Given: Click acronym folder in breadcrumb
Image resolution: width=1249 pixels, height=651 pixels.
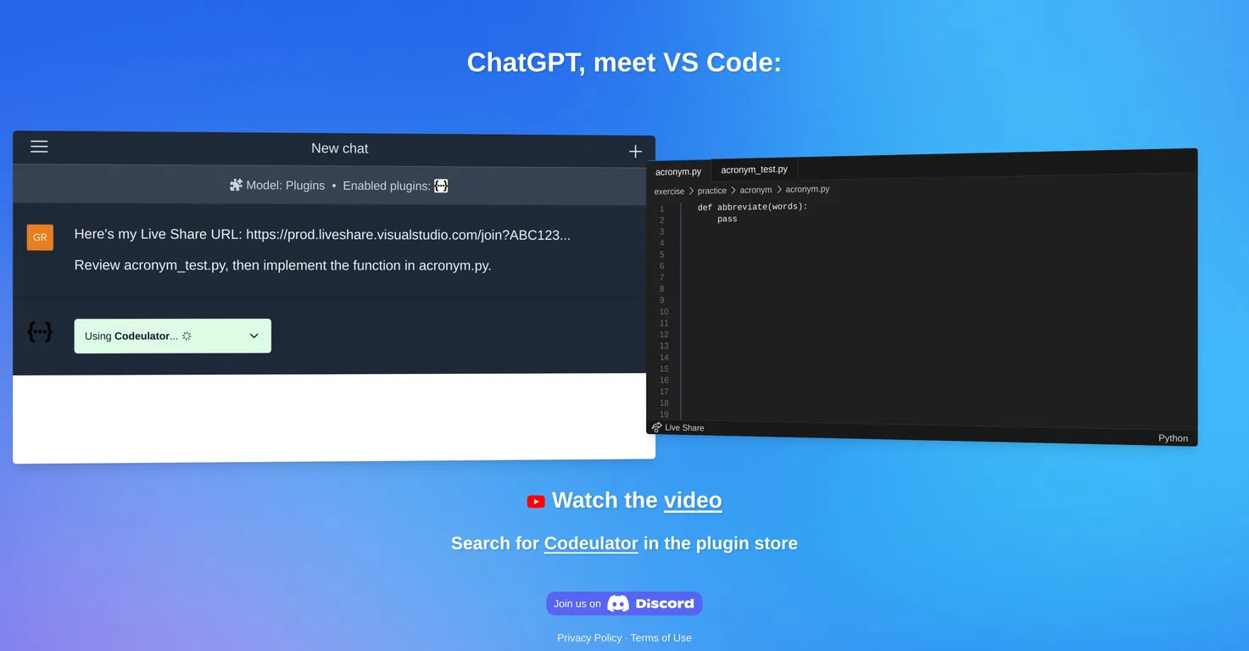Looking at the screenshot, I should click(x=756, y=190).
